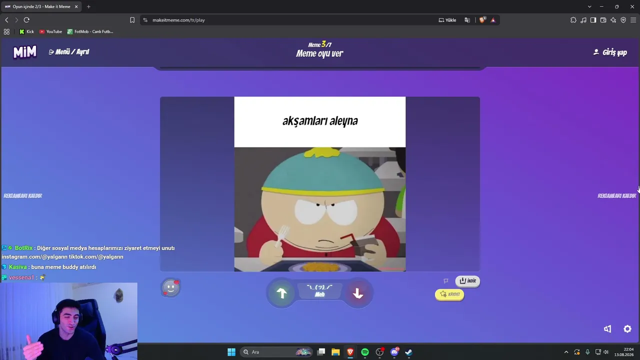Image resolution: width=640 pixels, height=360 pixels.
Task: Toggle the browser sidebar panel
Action: pyautogui.click(x=593, y=20)
